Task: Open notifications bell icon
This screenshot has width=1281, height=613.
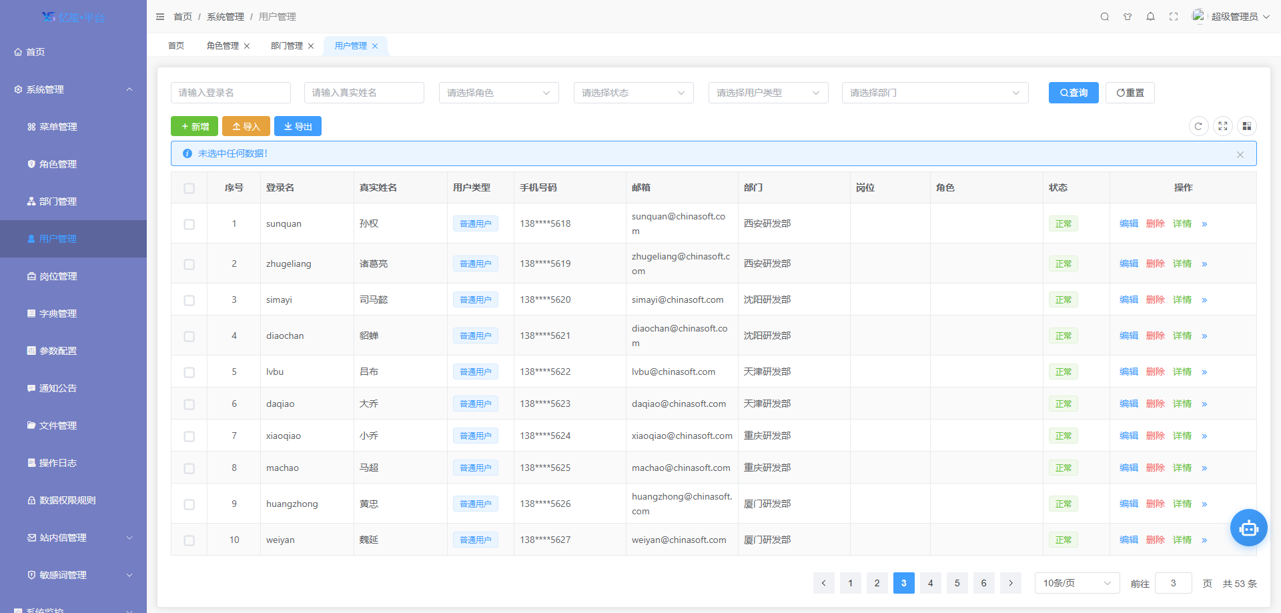Action: (1150, 17)
